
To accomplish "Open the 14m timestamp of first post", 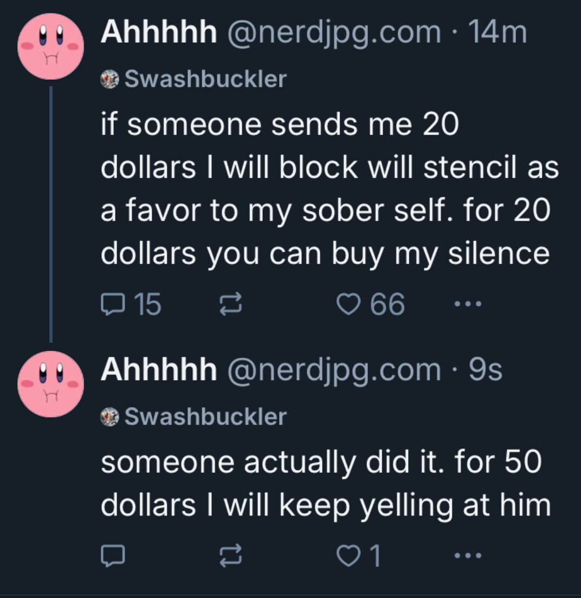I will click(x=498, y=32).
